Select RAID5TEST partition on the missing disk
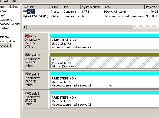159x118 pixels. tap(104, 44)
